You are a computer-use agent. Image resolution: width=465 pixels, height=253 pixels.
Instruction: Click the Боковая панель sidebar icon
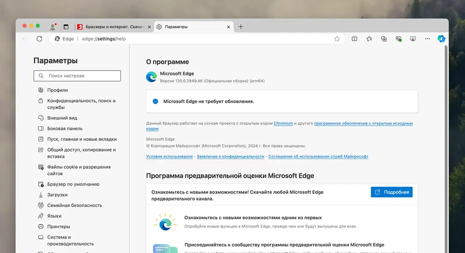40,128
